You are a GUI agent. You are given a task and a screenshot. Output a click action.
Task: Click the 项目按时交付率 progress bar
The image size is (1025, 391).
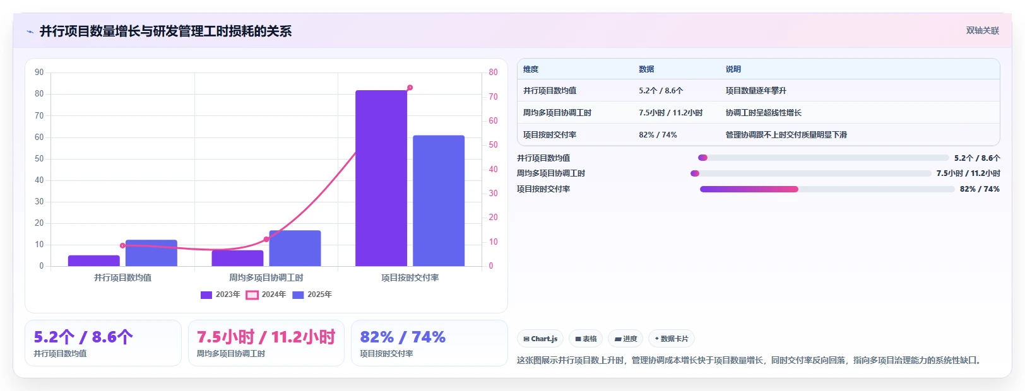coord(827,189)
